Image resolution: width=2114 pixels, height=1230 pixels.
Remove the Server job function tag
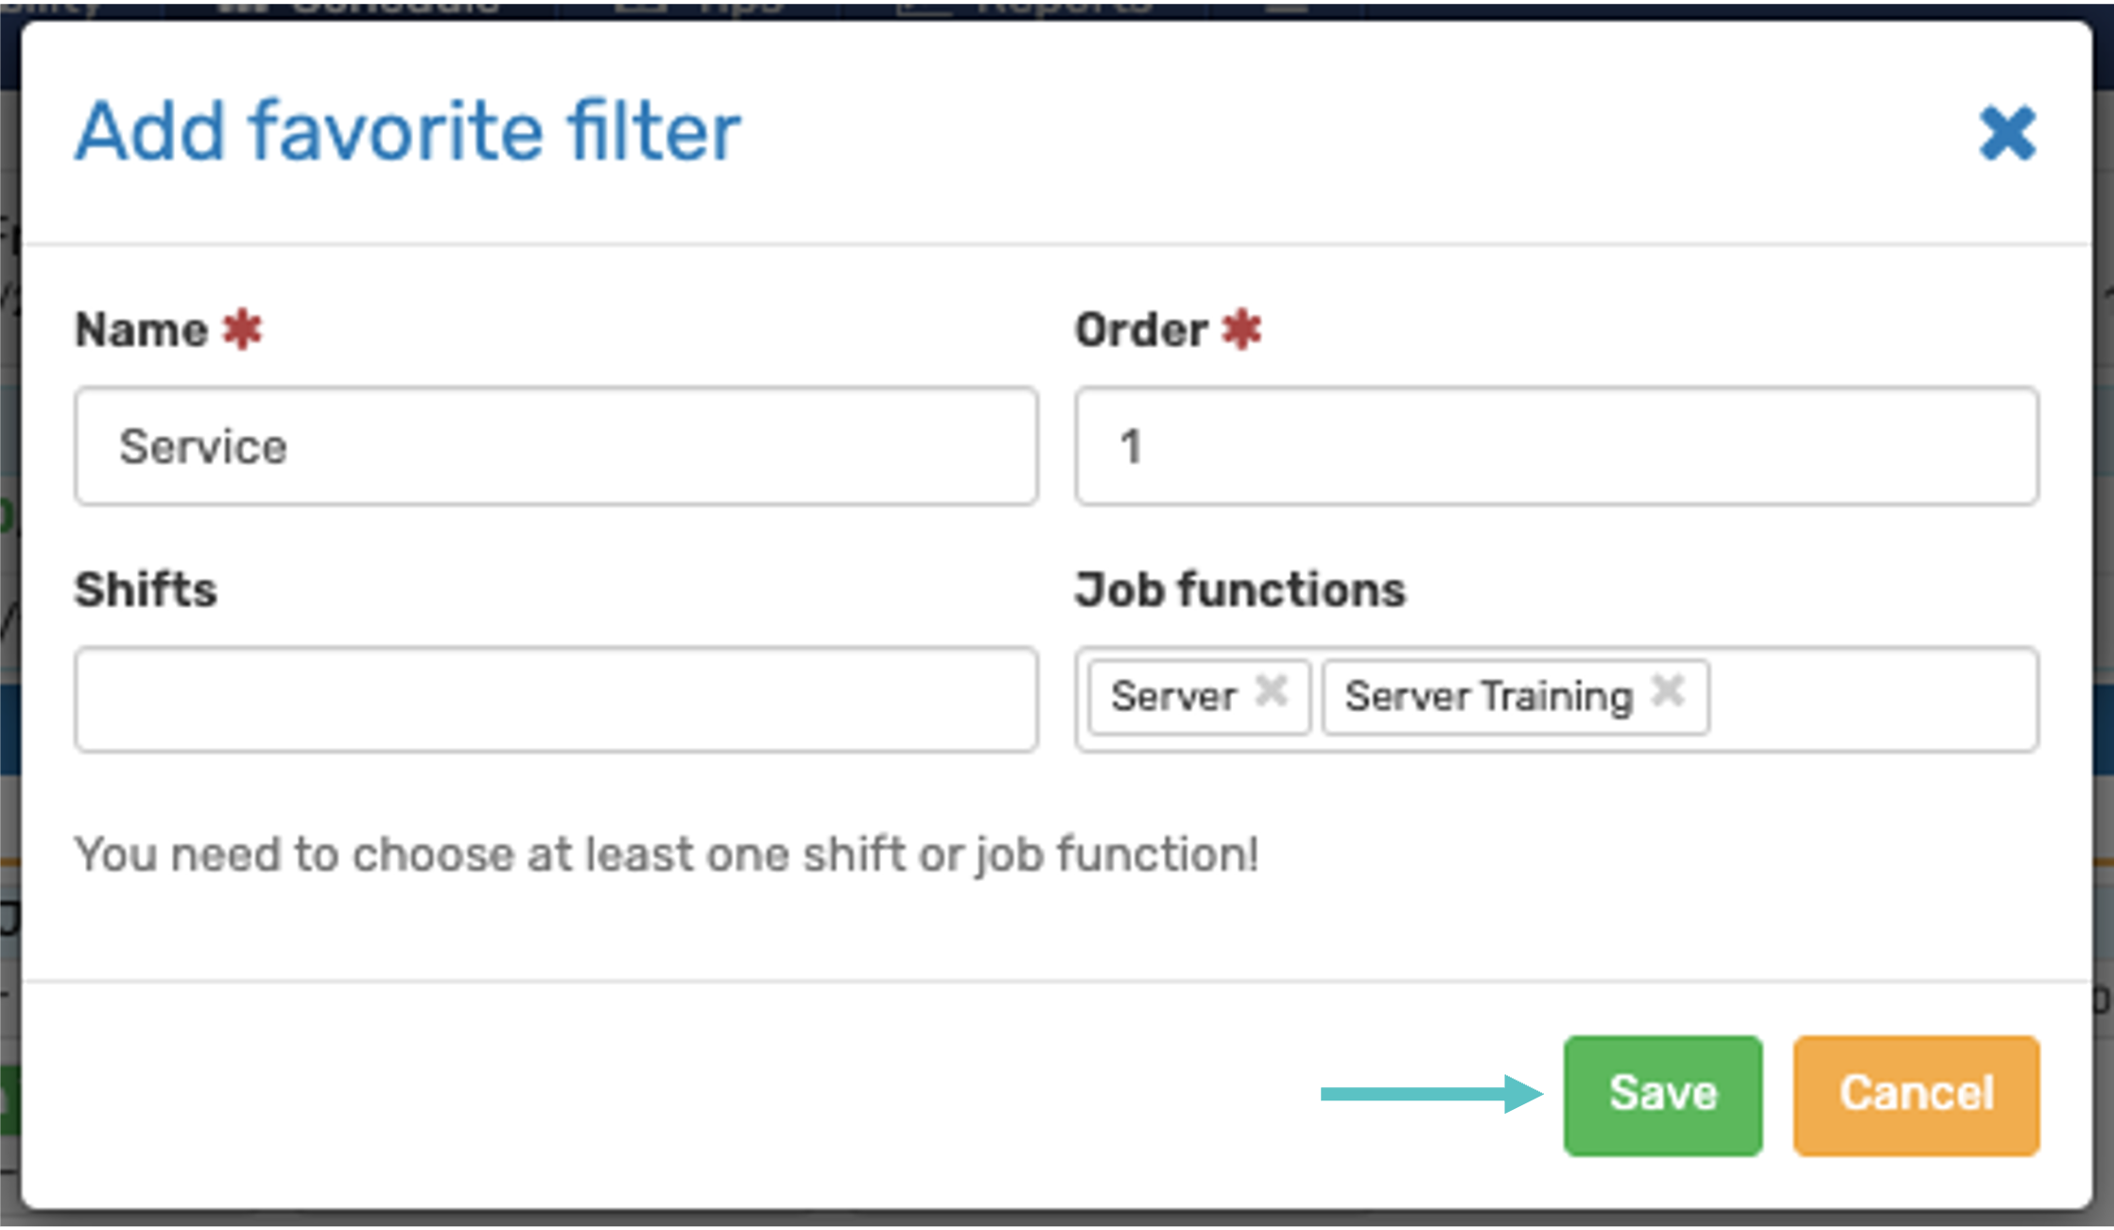pyautogui.click(x=1272, y=692)
